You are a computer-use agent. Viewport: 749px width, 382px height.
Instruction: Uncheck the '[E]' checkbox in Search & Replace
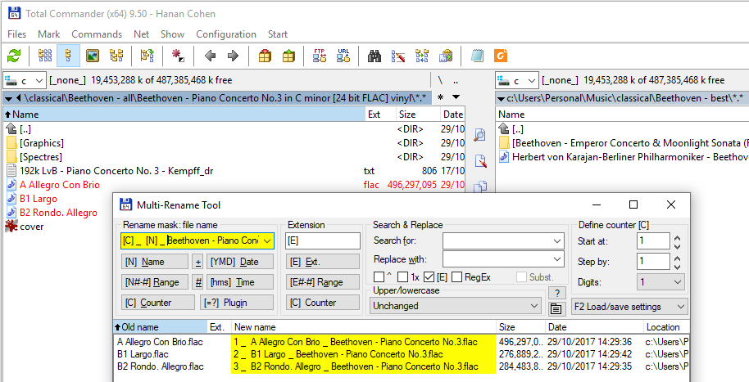pos(429,276)
